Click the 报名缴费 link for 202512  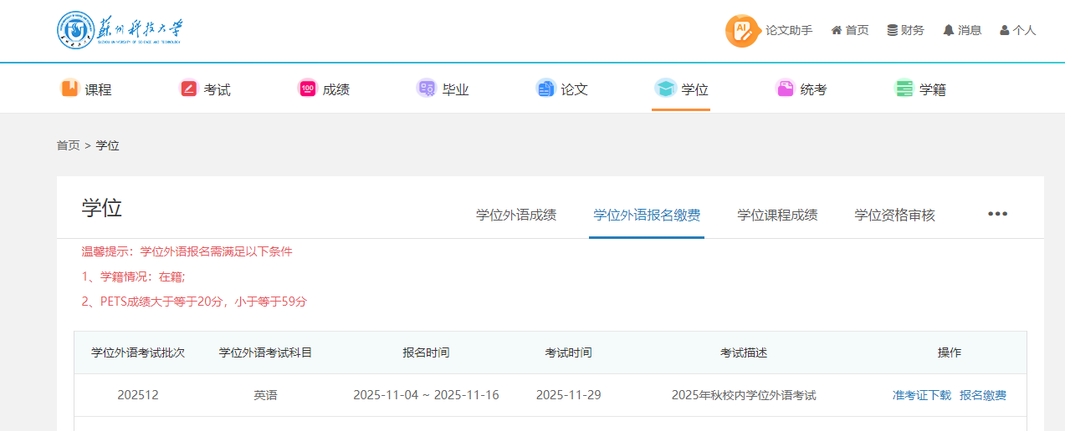click(983, 395)
